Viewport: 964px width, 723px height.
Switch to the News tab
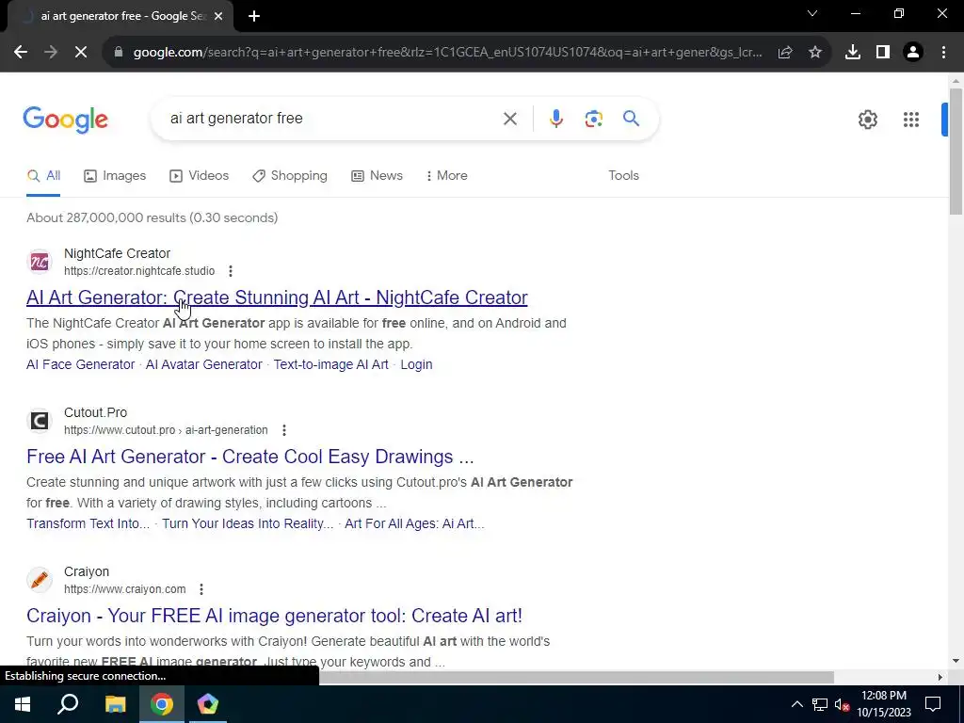coord(377,176)
